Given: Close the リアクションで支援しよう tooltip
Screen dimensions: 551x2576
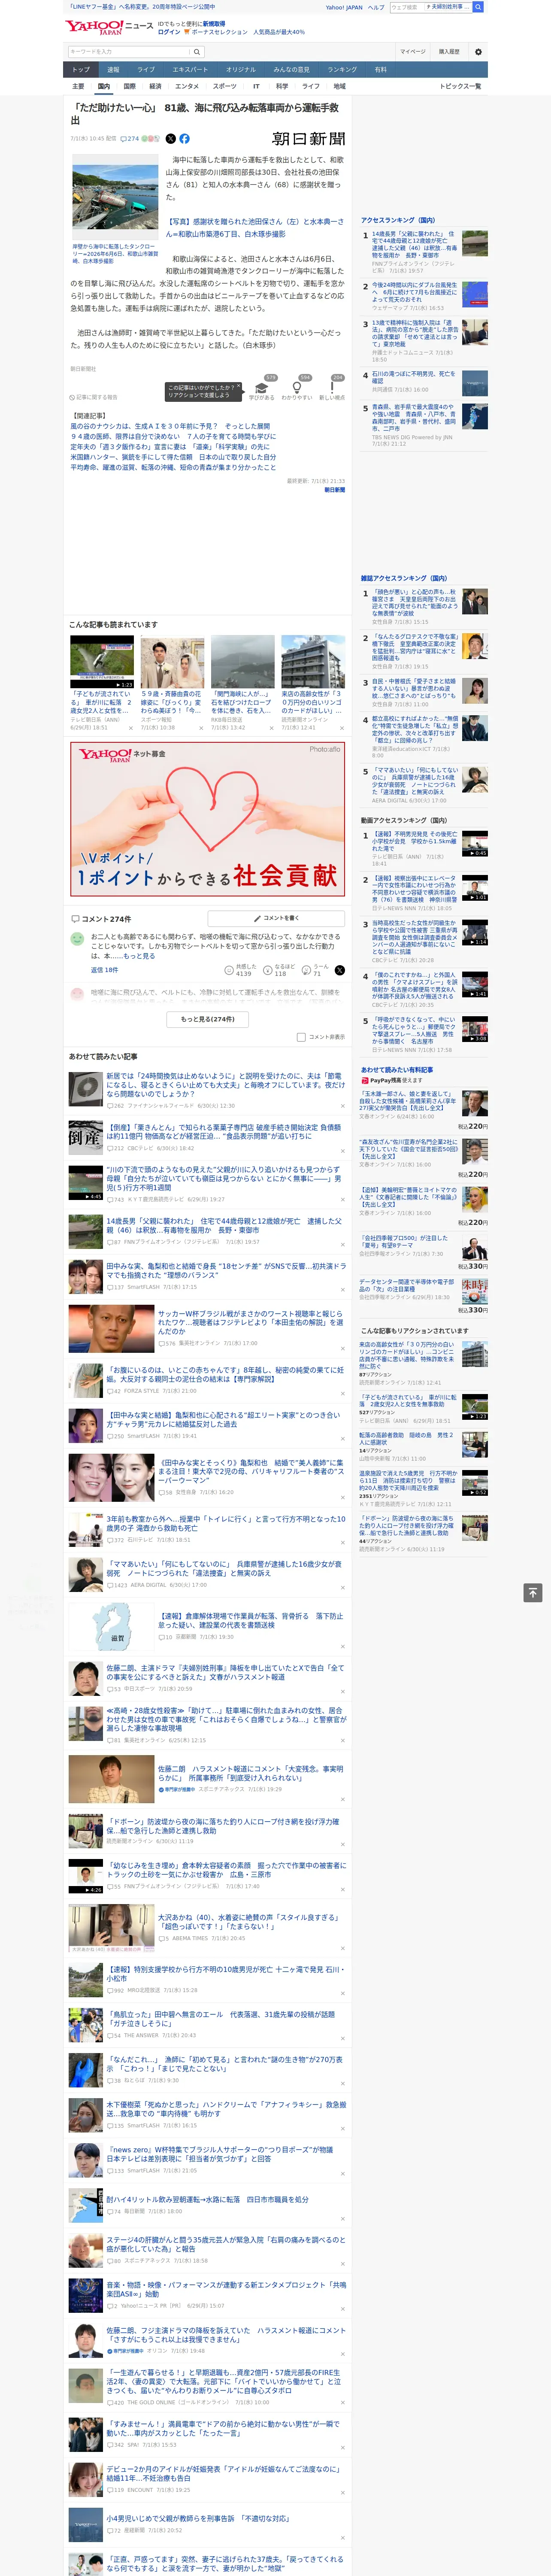Looking at the screenshot, I should point(239,387).
